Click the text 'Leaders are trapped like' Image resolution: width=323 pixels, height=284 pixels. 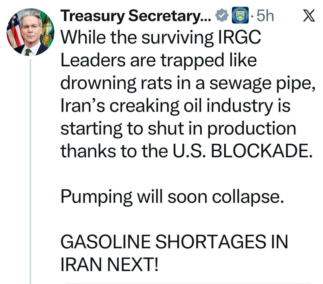tap(158, 61)
